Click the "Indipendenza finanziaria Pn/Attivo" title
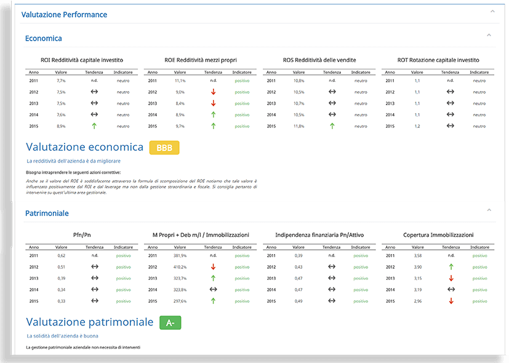 tap(319, 235)
